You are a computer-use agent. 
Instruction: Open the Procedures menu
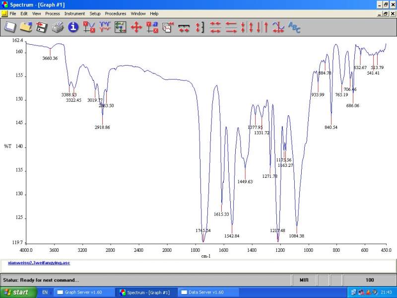(x=116, y=14)
